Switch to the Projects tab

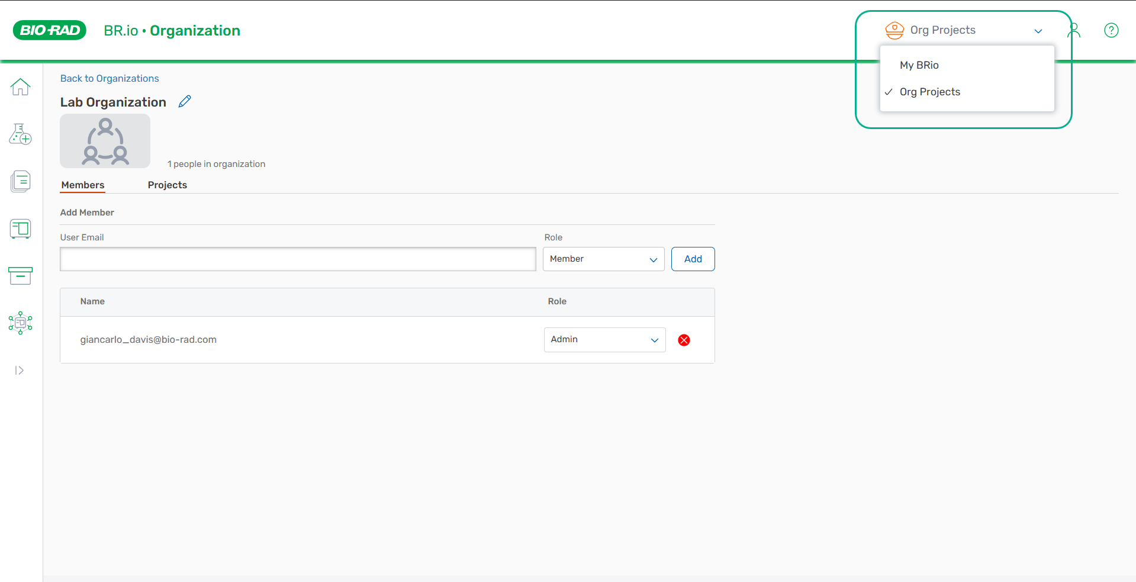167,185
